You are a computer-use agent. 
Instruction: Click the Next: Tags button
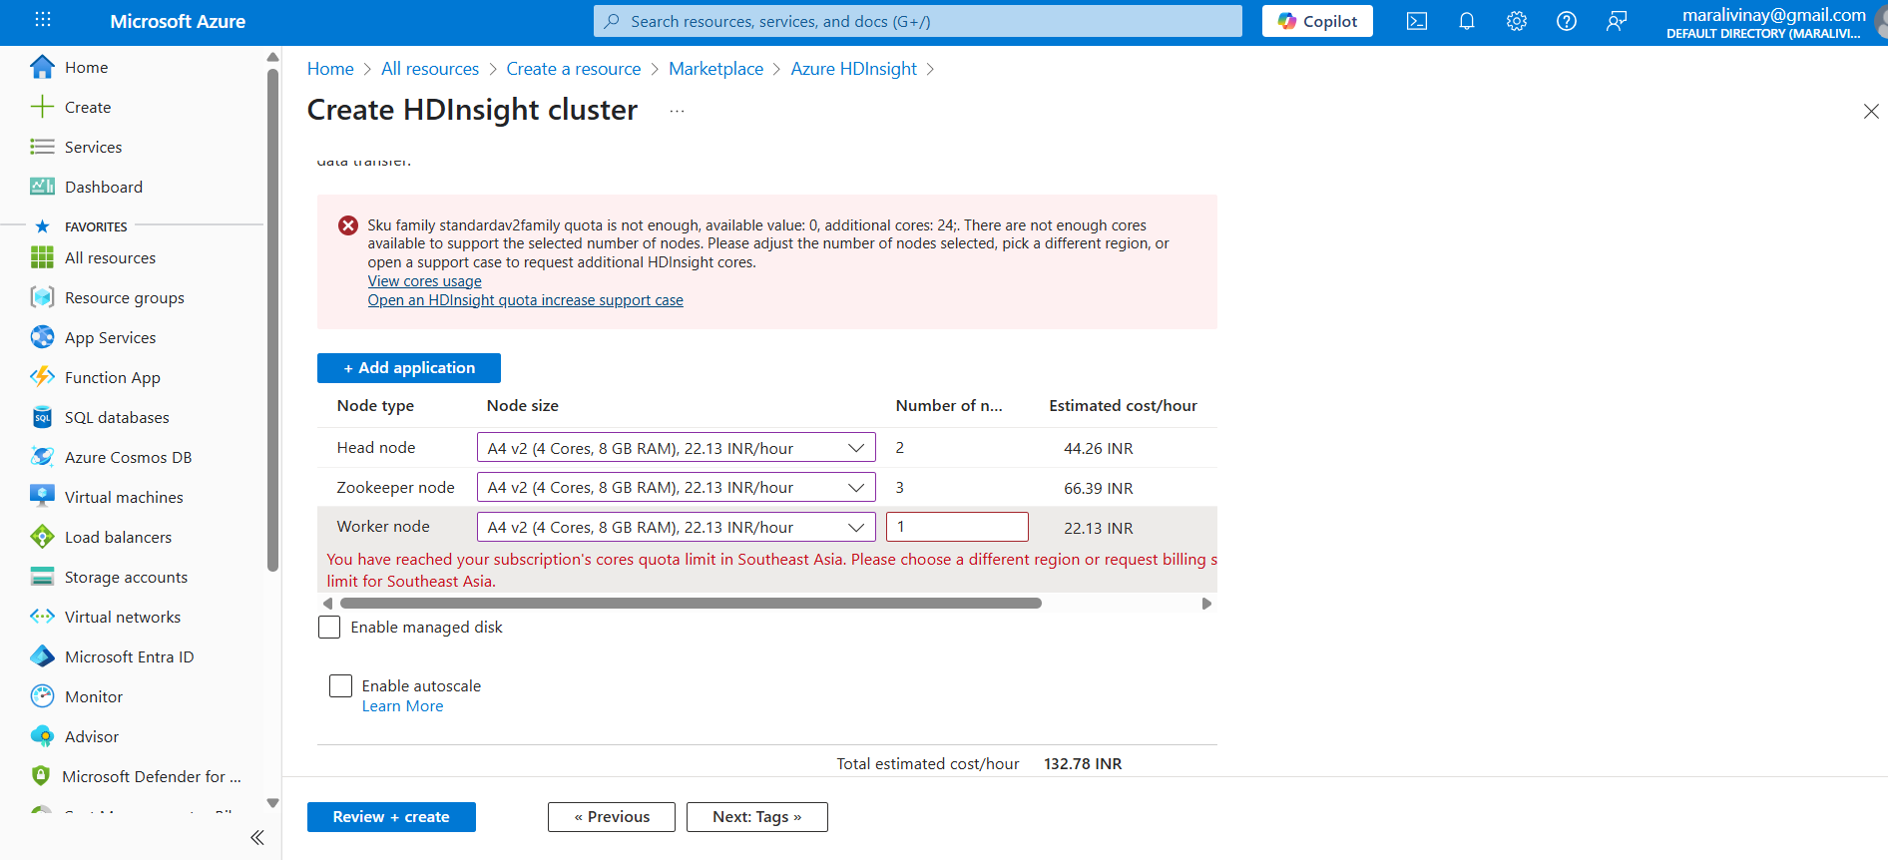click(x=757, y=817)
